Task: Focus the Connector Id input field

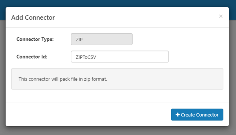Action: coord(120,56)
